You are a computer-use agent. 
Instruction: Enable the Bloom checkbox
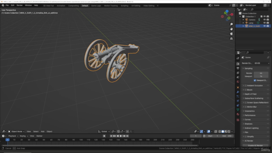click(x=246, y=90)
